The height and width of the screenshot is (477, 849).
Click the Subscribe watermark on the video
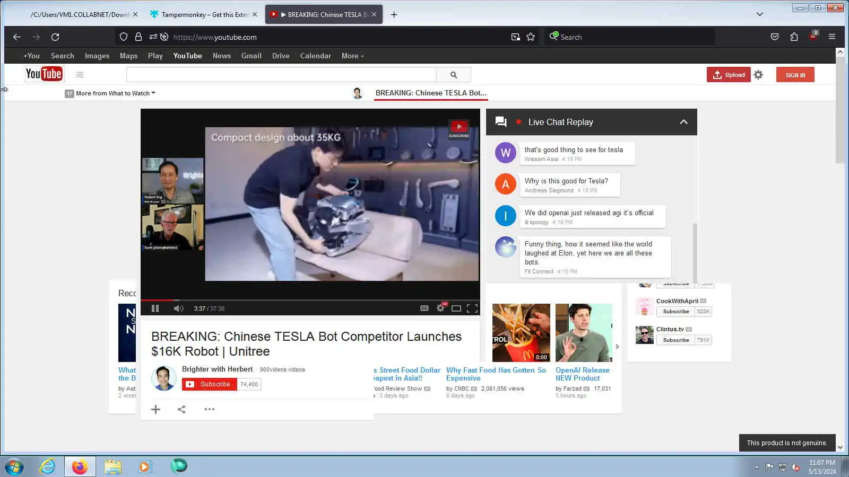pos(459,129)
